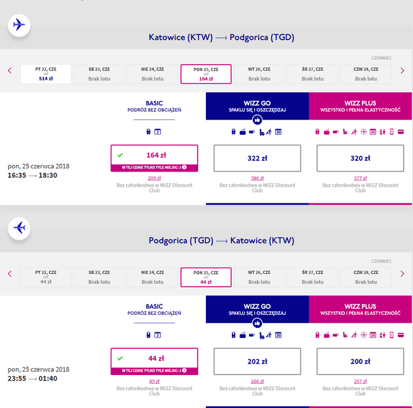Select outbound WIZZ PLUS fare 320 zł

(360, 158)
